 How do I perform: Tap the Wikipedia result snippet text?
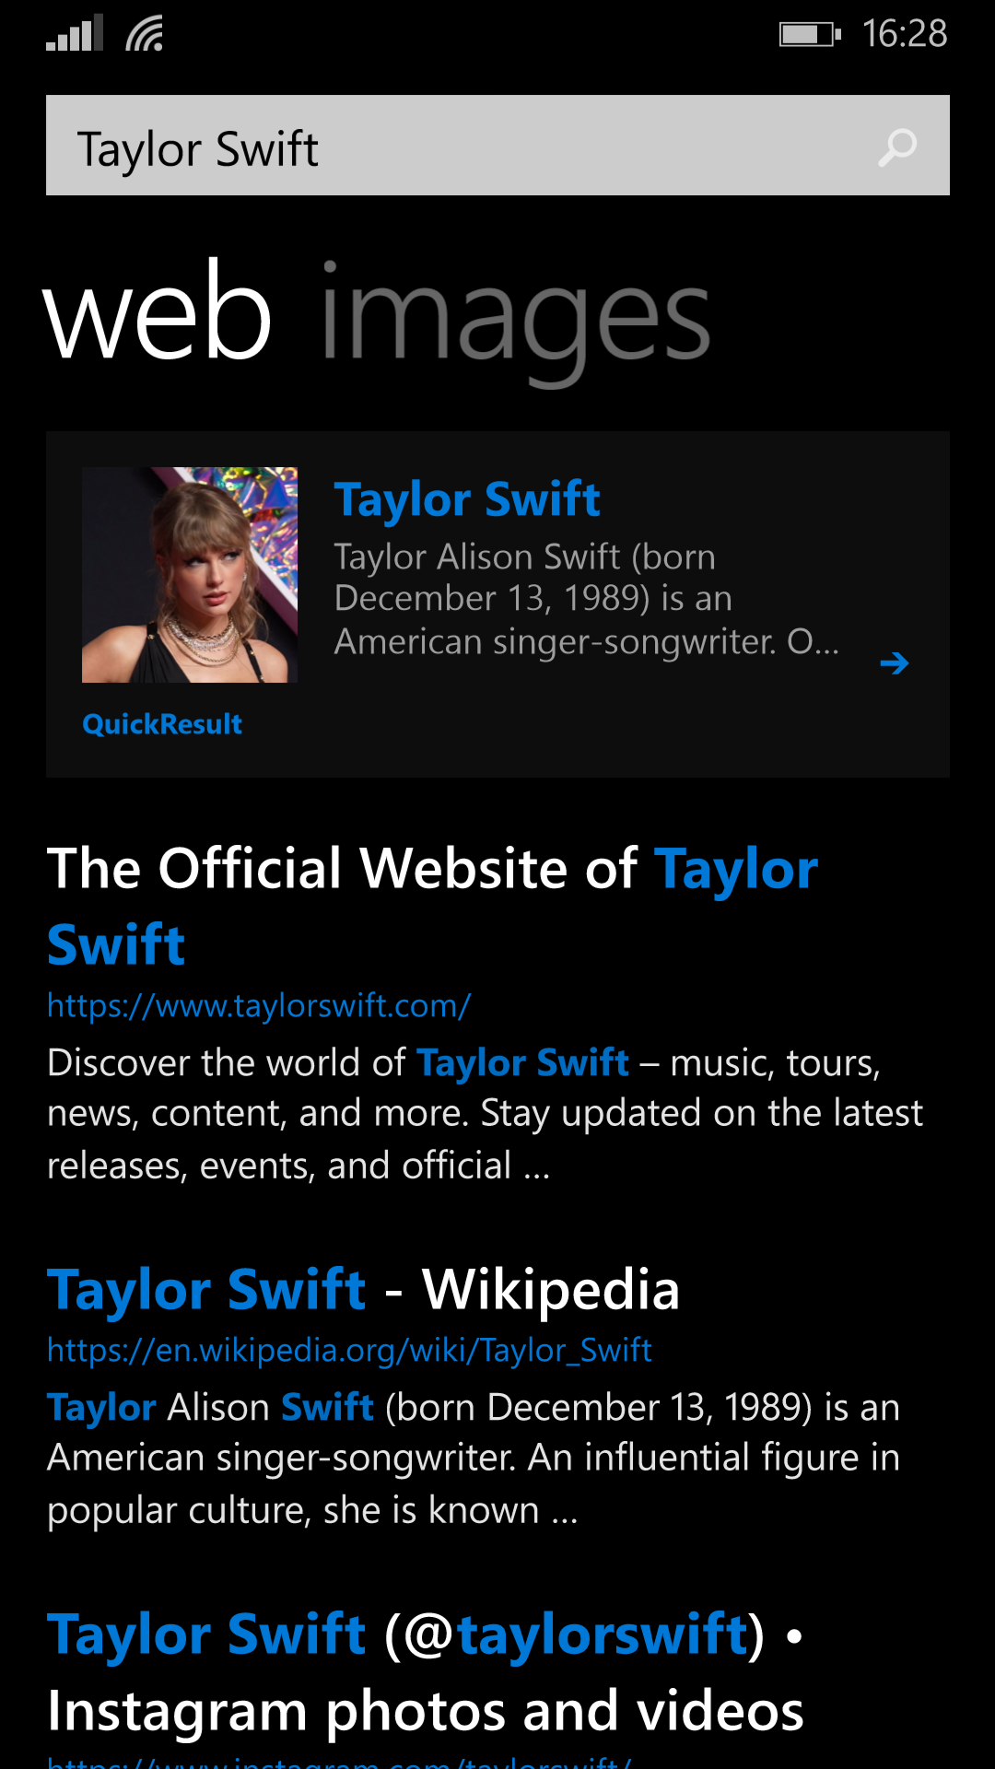coord(474,1459)
